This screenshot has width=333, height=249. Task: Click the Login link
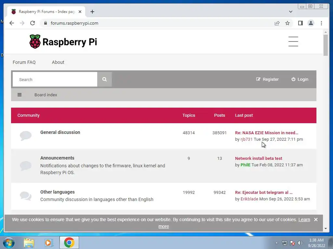[300, 79]
